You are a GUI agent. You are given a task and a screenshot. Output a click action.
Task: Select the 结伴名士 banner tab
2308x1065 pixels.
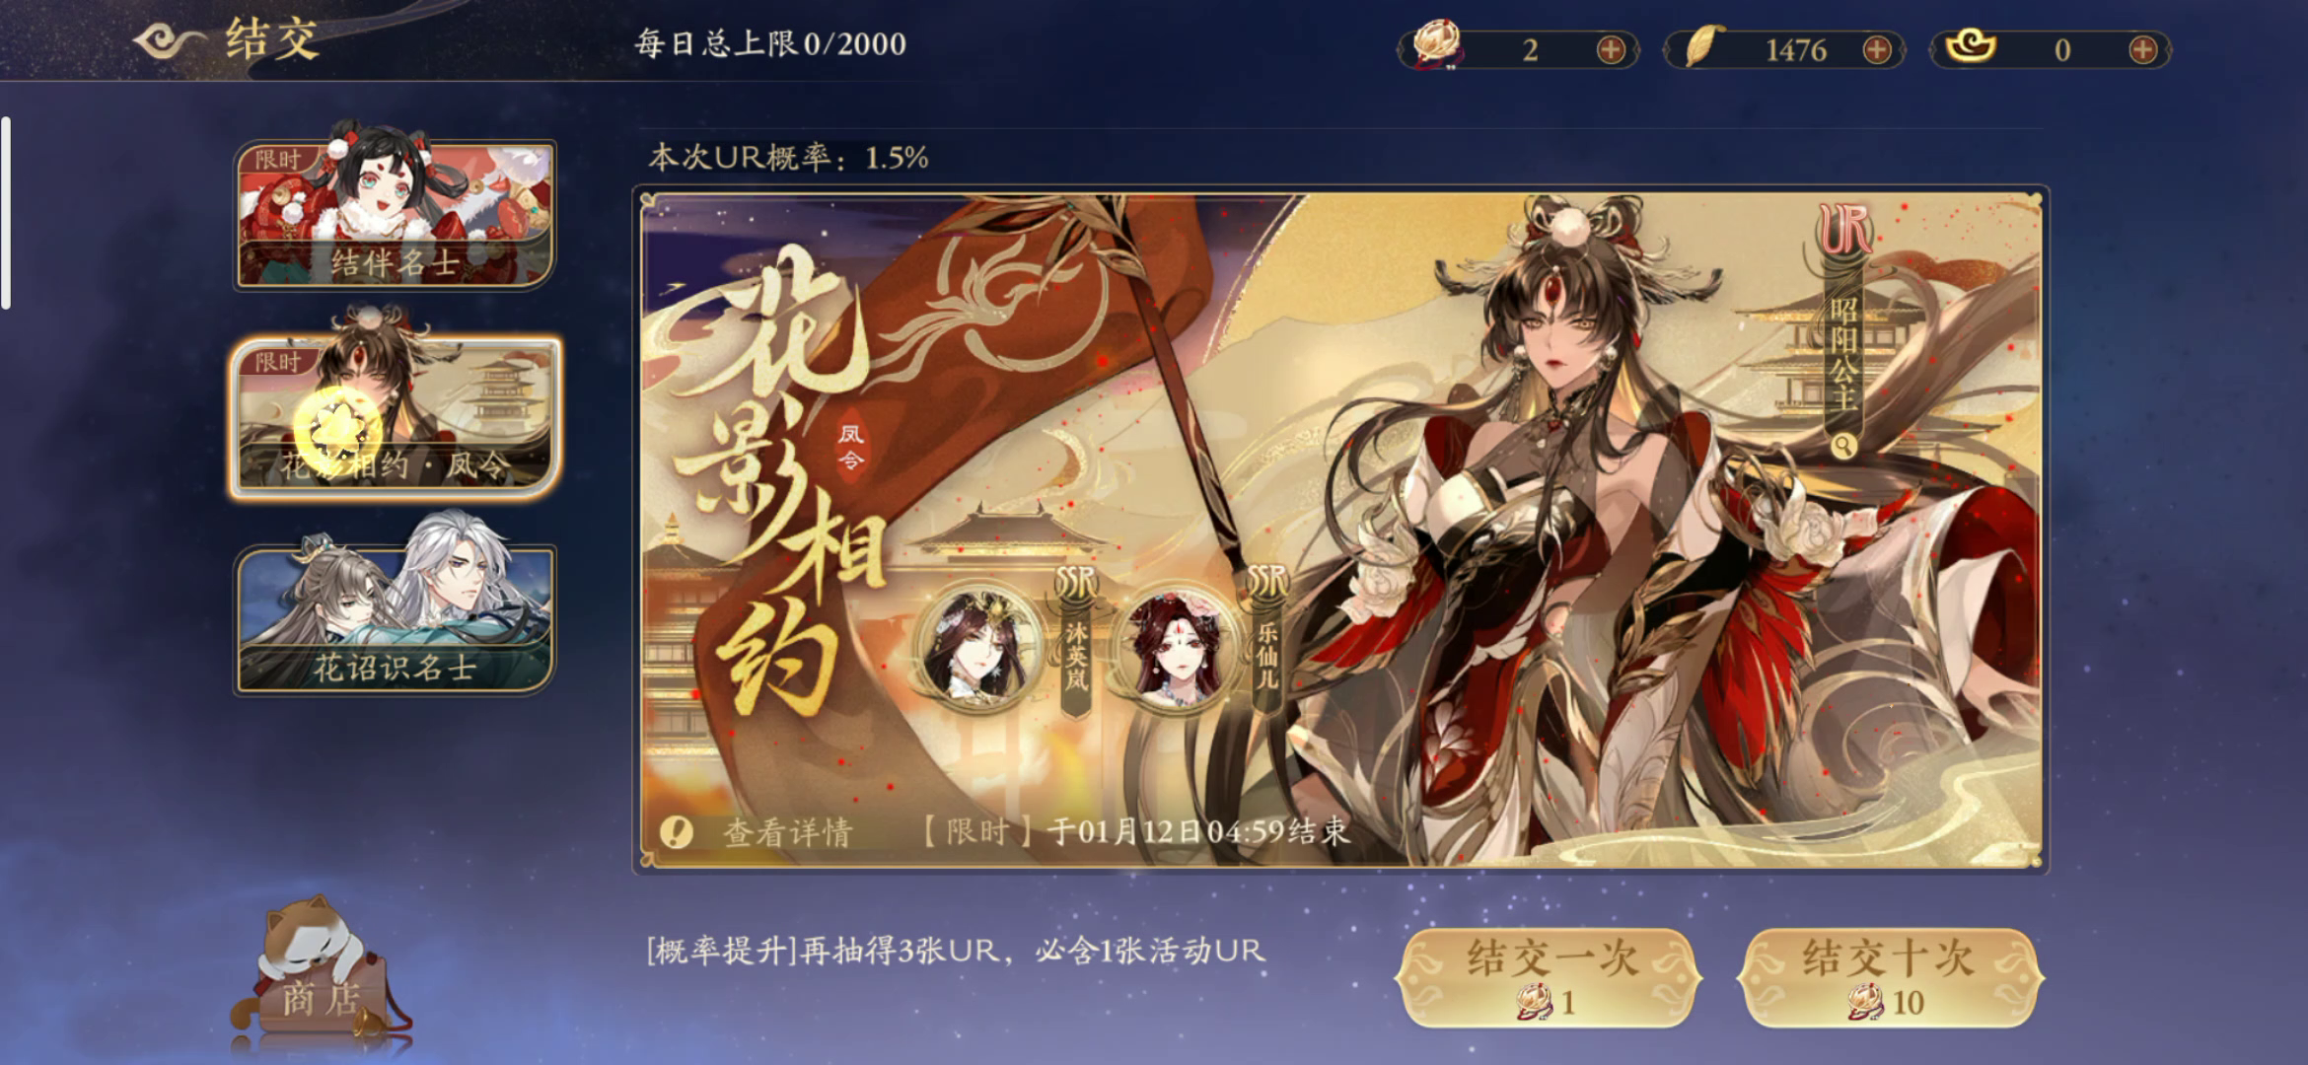(395, 214)
